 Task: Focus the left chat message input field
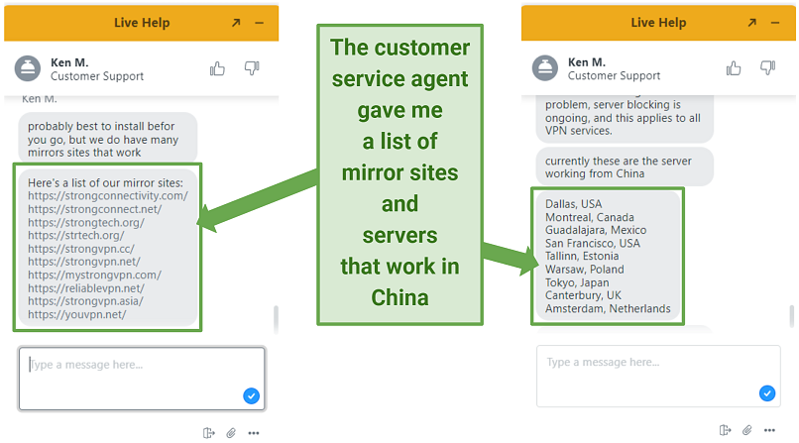(x=142, y=379)
